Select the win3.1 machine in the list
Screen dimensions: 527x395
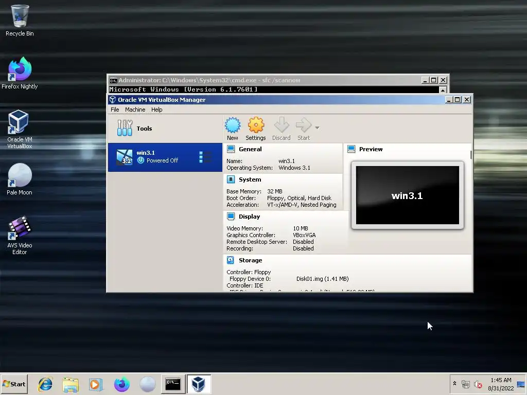tap(165, 157)
